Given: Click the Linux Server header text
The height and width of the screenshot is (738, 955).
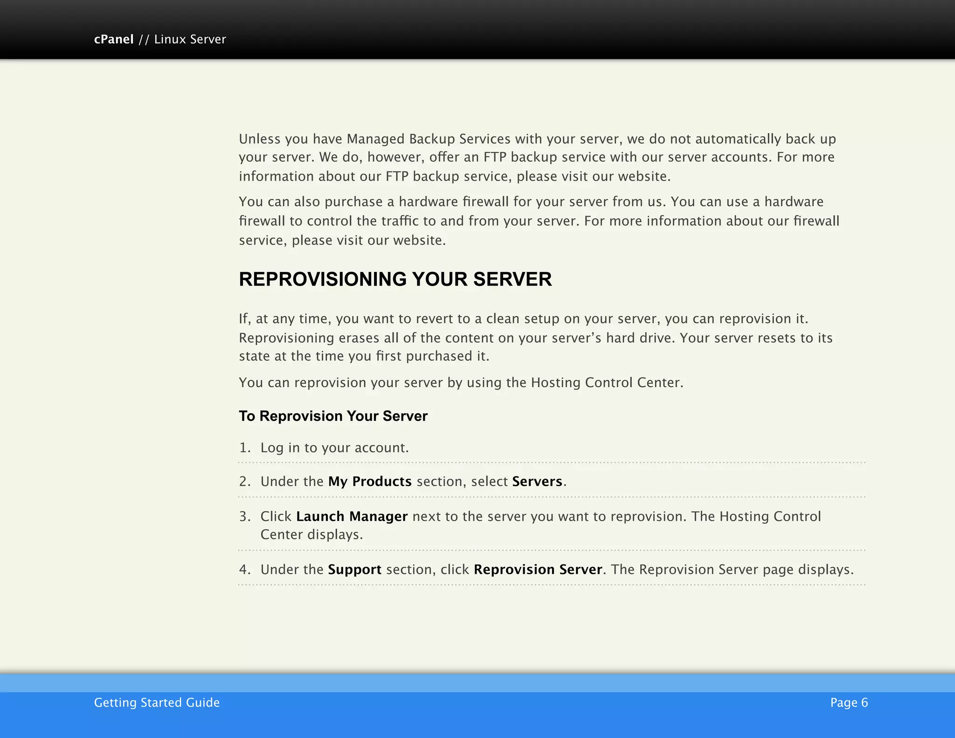Looking at the screenshot, I should click(x=190, y=39).
